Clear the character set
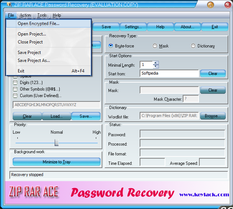This screenshot has width=233, height=209. (27, 116)
